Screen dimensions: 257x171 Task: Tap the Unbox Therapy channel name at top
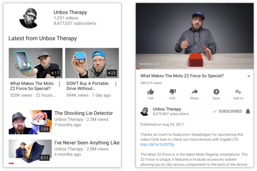(x=70, y=12)
